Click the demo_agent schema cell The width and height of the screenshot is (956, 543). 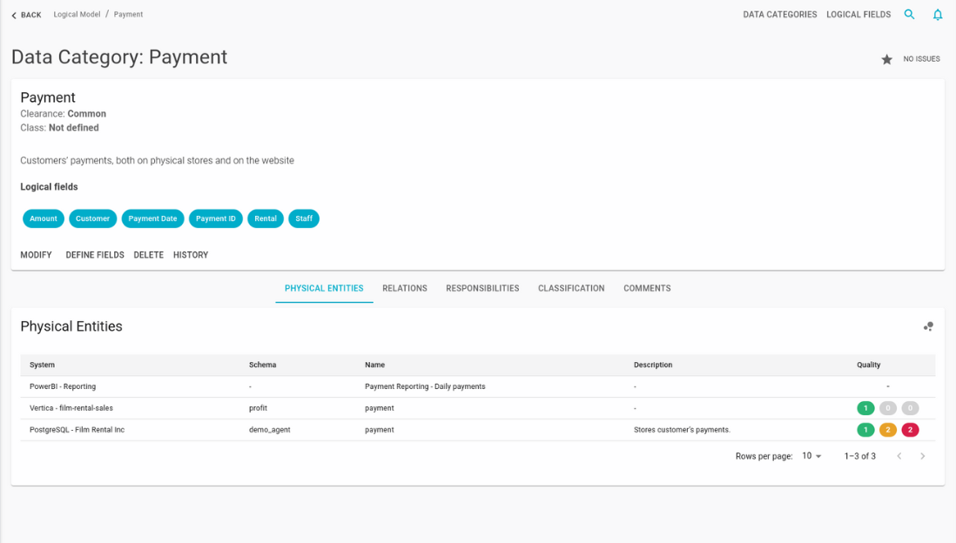click(x=270, y=430)
